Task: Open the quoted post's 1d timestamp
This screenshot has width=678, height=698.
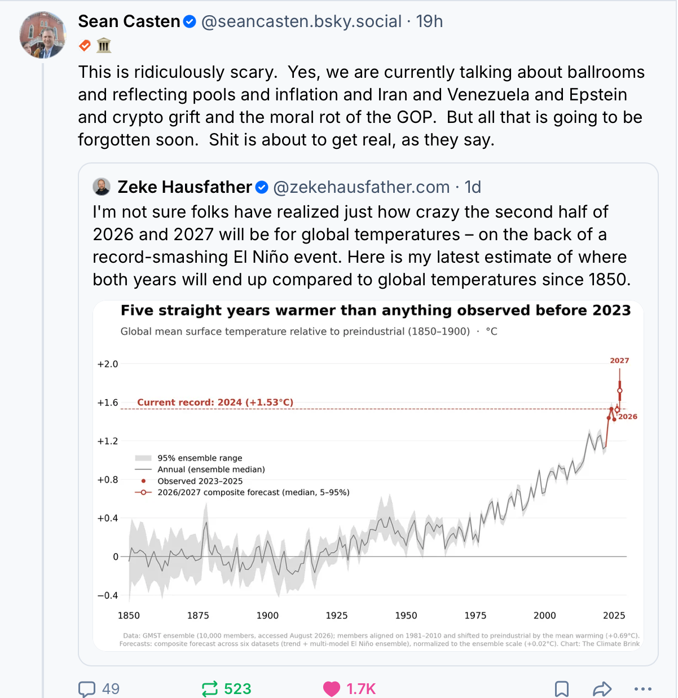Action: point(473,187)
